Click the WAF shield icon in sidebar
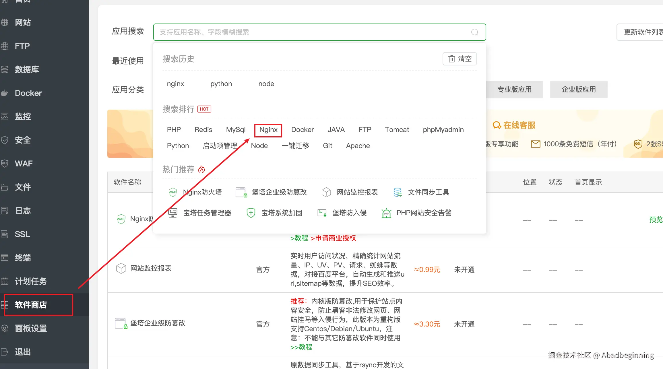663x369 pixels. point(5,164)
